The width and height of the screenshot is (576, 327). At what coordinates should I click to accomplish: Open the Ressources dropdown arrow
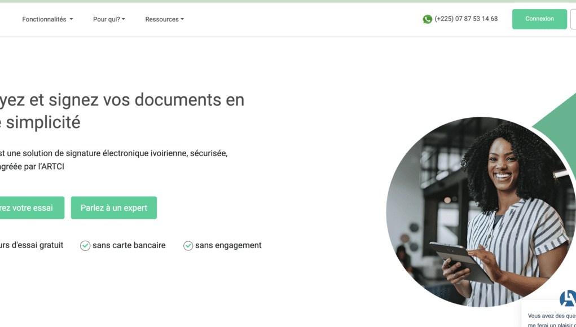[x=182, y=19]
